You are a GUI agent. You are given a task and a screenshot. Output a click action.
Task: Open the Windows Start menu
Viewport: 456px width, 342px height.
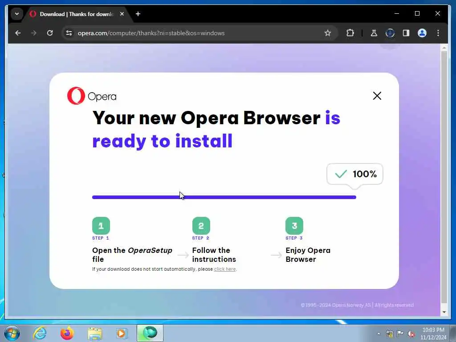pyautogui.click(x=12, y=333)
